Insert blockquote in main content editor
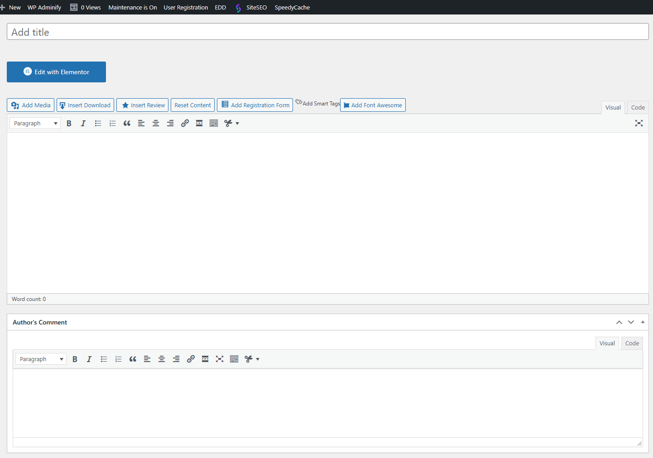 (x=127, y=124)
